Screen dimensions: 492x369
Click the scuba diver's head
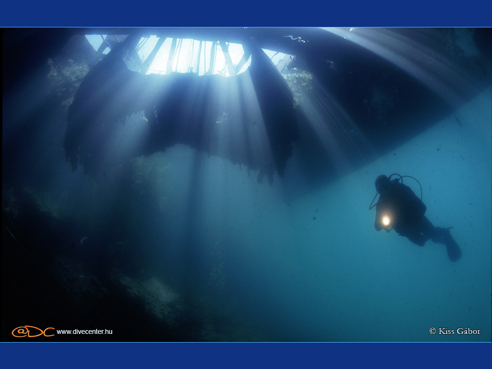coord(382,183)
